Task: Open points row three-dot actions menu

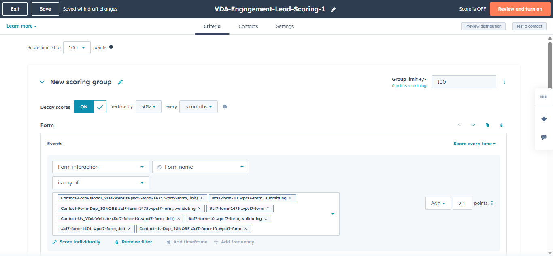Action: point(492,203)
